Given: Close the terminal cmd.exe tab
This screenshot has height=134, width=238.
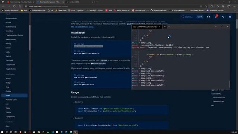Looking at the screenshot, I should point(160,27).
